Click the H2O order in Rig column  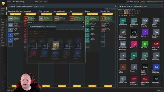[x=72, y=19]
